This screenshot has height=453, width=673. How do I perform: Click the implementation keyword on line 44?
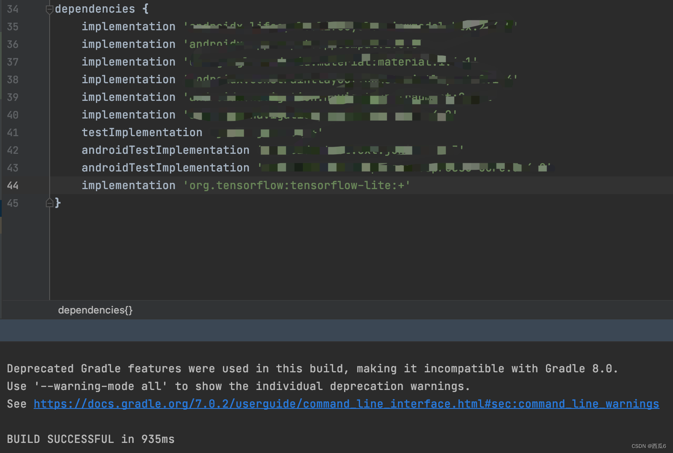point(128,185)
